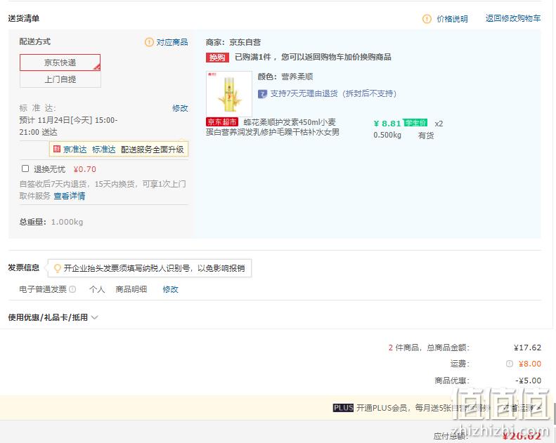Image resolution: width=556 pixels, height=443 pixels.
Task: Click the -¥5.00 discount amount
Action: (529, 381)
